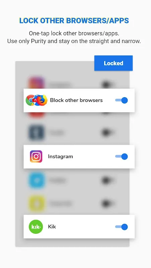This screenshot has height=268, width=151.
Task: Click Lock Other Browsers/Apps heading
Action: point(74,21)
